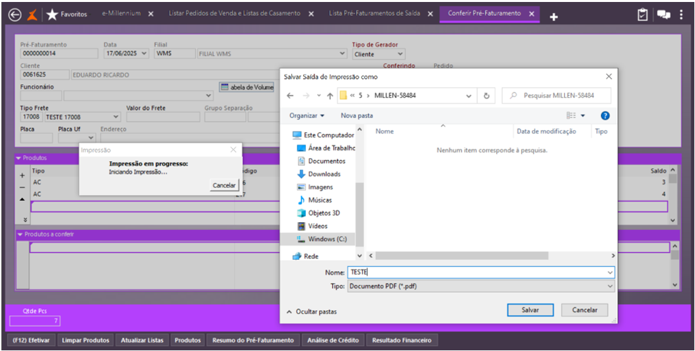695x351 pixels.
Task: Open Documentos folder in sidebar
Action: [x=321, y=161]
